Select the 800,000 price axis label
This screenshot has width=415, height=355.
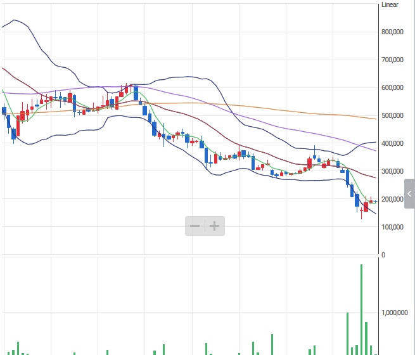pyautogui.click(x=392, y=32)
